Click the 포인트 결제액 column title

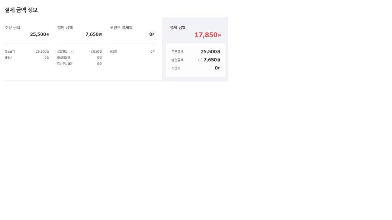121,27
